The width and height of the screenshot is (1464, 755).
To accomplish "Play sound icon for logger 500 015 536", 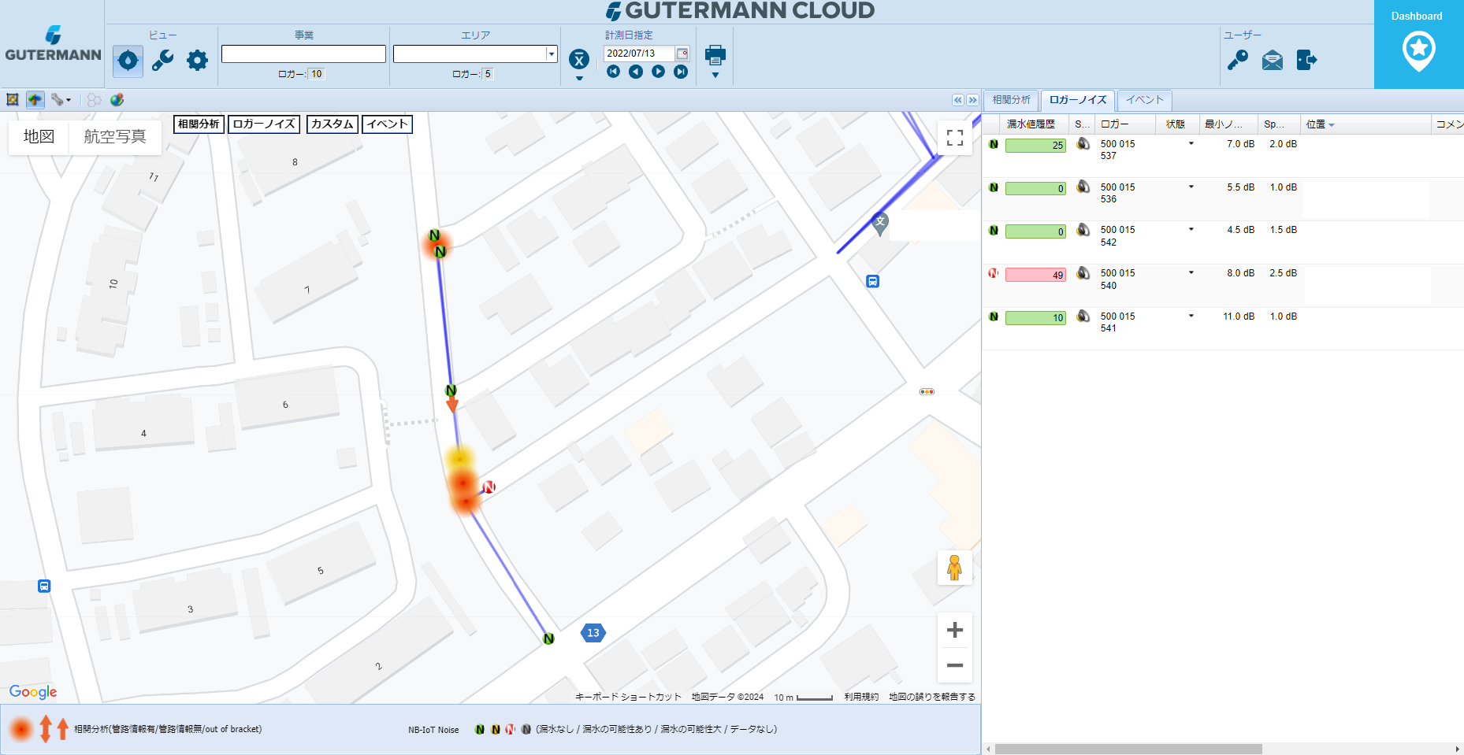I will pos(1083,187).
